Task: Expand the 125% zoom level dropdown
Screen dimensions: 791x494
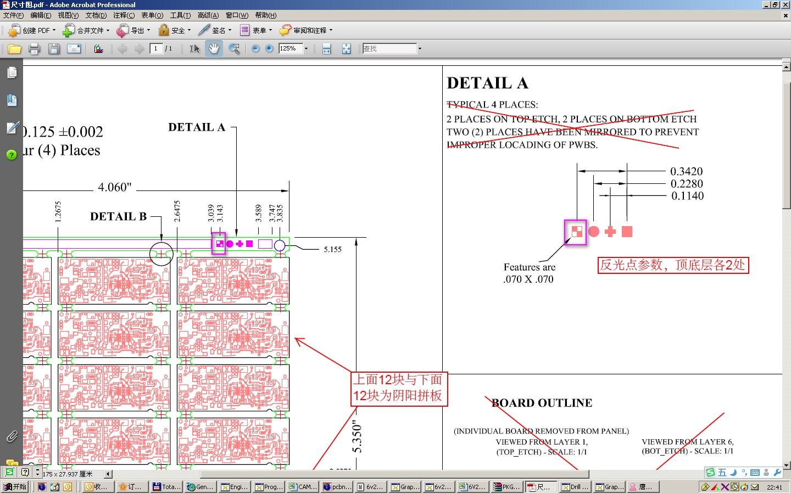Action: [306, 48]
